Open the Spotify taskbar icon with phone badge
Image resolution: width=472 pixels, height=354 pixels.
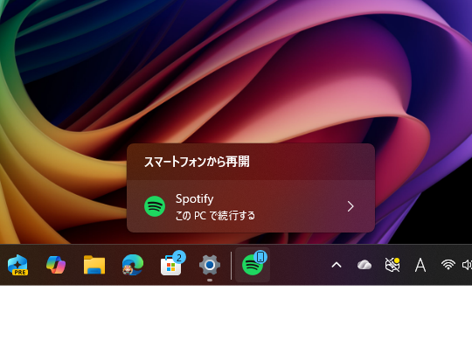(253, 265)
